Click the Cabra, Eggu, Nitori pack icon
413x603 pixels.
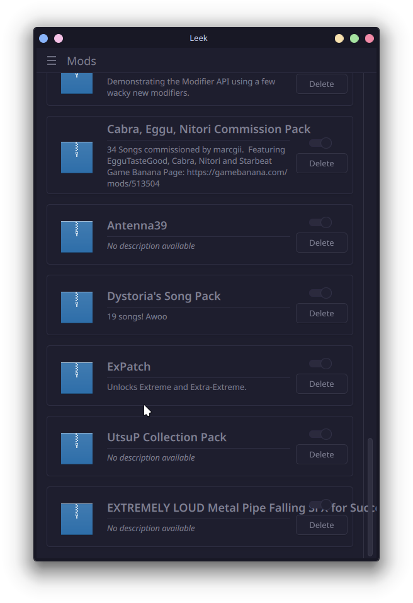(x=77, y=157)
